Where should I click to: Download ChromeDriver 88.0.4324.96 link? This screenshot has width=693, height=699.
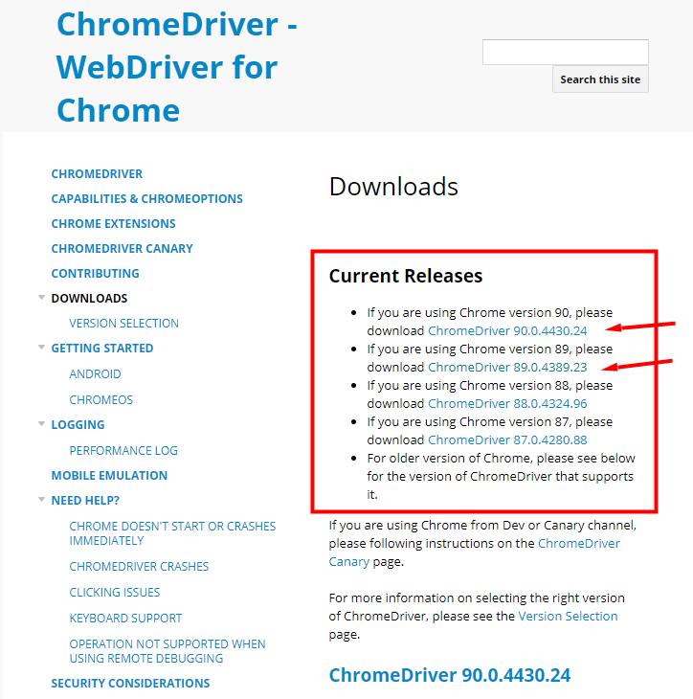pyautogui.click(x=507, y=403)
